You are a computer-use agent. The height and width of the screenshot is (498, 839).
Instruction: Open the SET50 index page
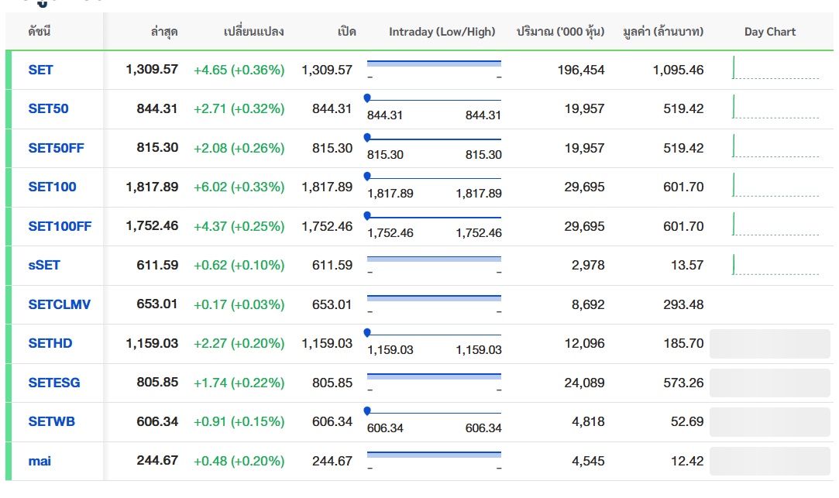click(x=48, y=108)
